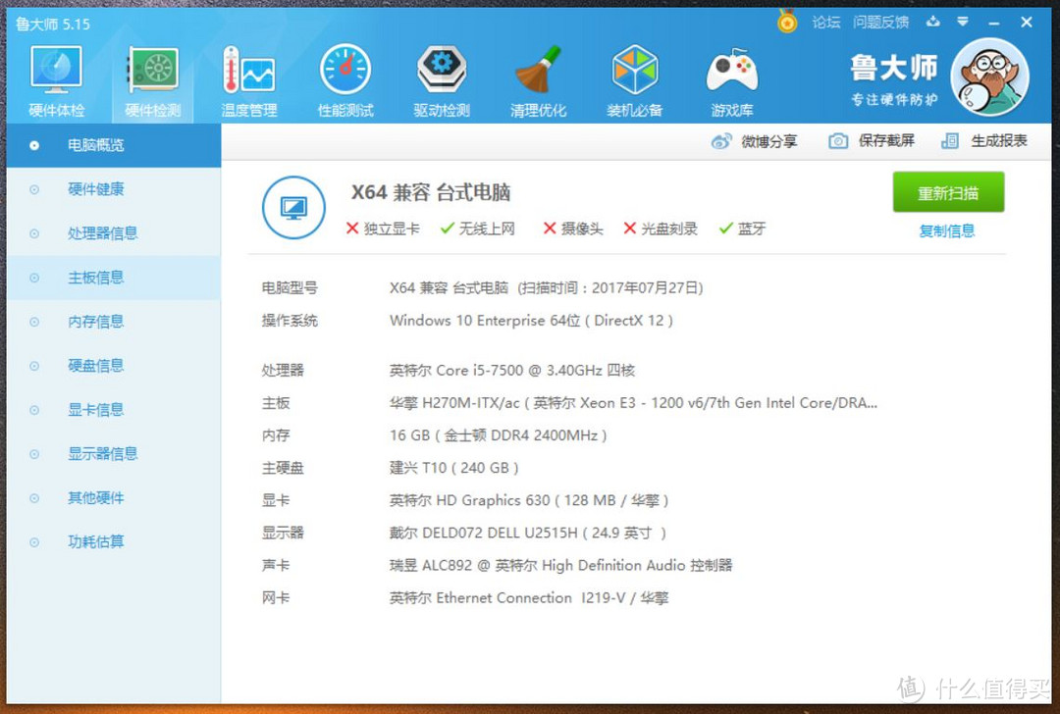Click the green 重新扫描 rescan button
The height and width of the screenshot is (714, 1060).
click(x=948, y=192)
